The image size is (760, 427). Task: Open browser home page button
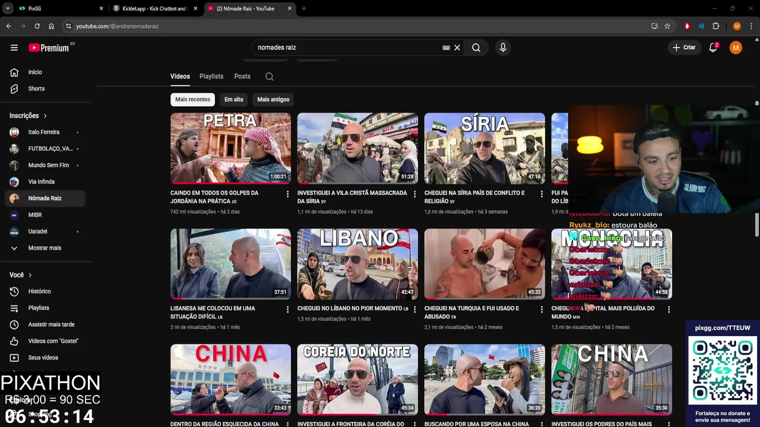tap(52, 26)
